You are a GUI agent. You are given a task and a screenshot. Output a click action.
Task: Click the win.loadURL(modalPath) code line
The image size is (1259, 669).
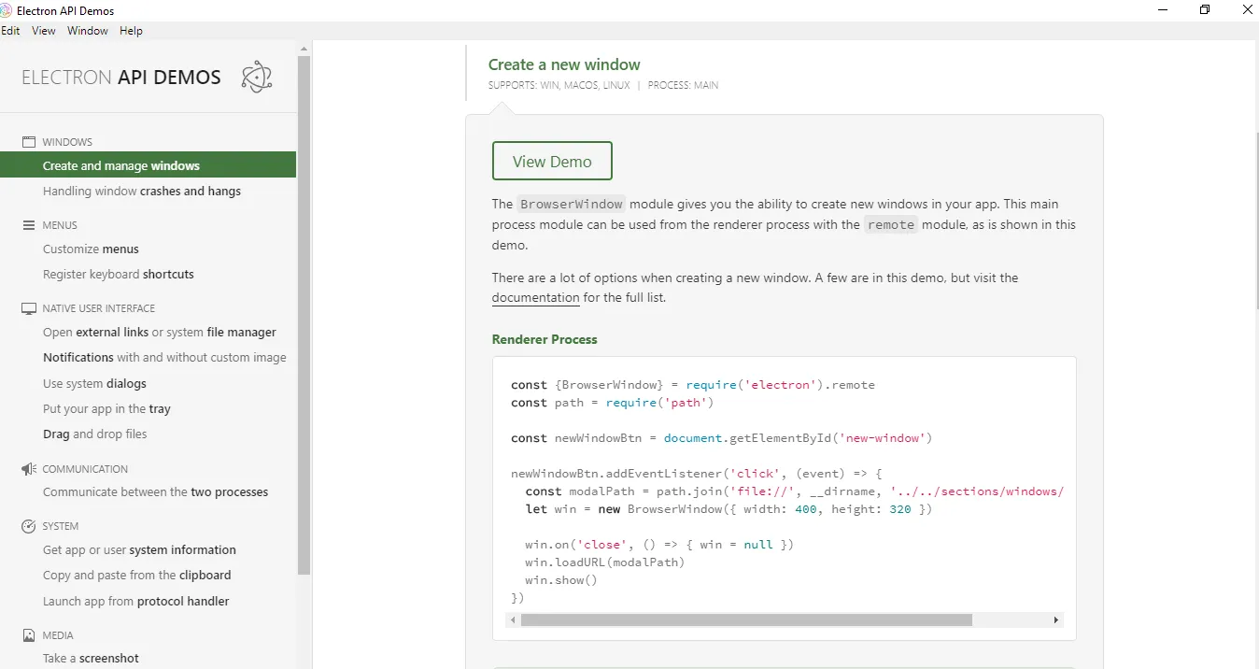605,562
